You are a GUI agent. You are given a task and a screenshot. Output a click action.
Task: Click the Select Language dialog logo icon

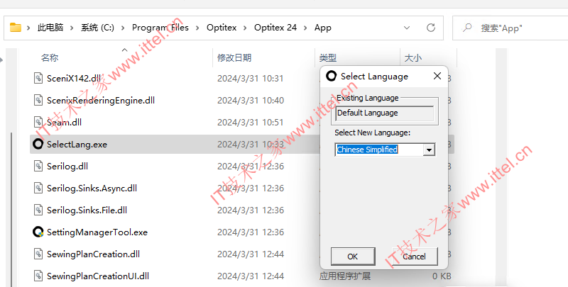pyautogui.click(x=331, y=76)
